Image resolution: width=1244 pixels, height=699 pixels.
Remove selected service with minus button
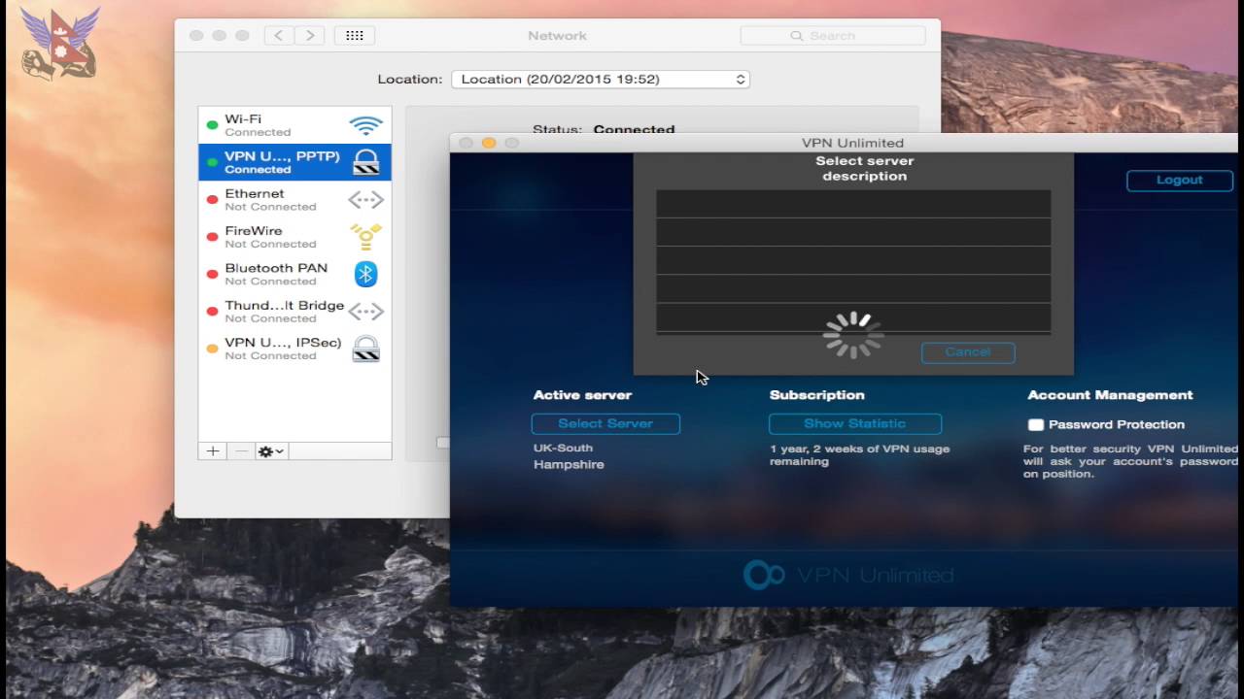coord(240,451)
